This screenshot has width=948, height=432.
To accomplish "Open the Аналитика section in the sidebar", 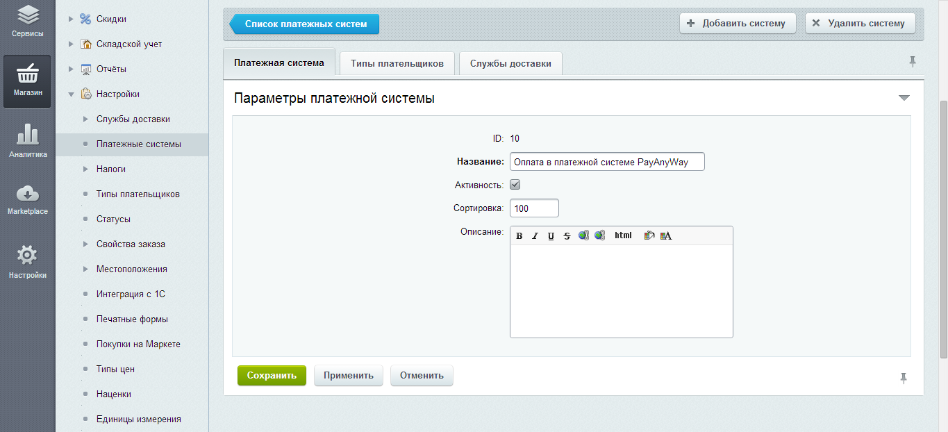I will pos(27,142).
